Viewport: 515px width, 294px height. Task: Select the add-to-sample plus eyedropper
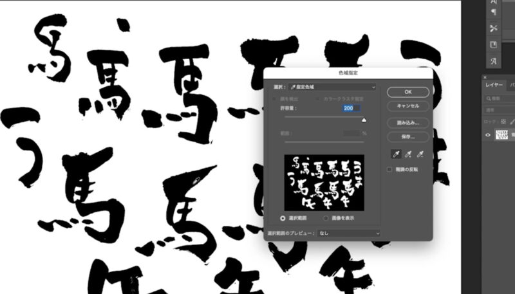[x=408, y=154]
